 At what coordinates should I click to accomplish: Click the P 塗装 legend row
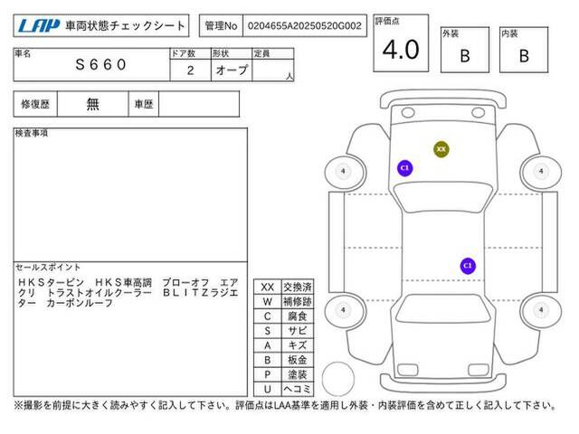tap(283, 374)
